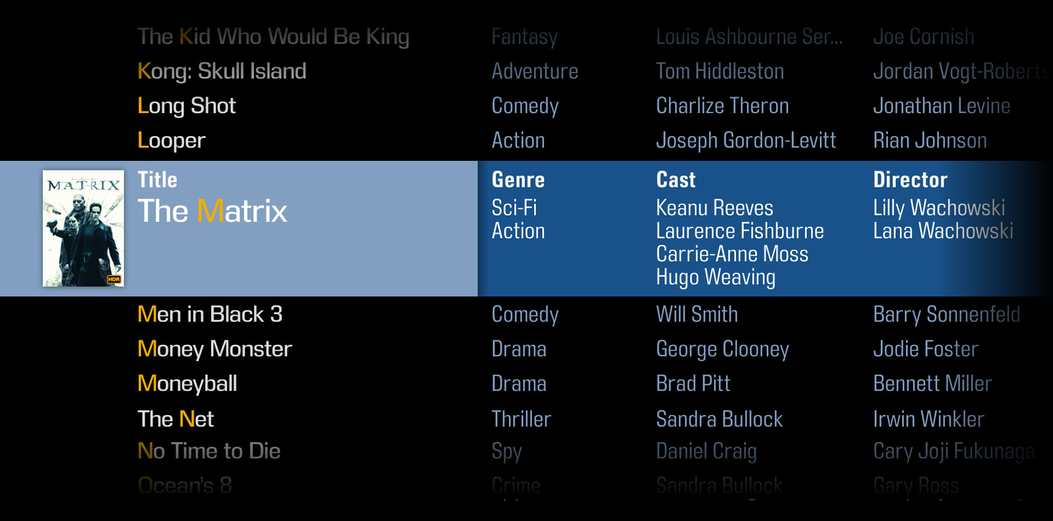Choose director Lana Wachowski
Viewport: 1053px width, 521px height.
(x=943, y=231)
